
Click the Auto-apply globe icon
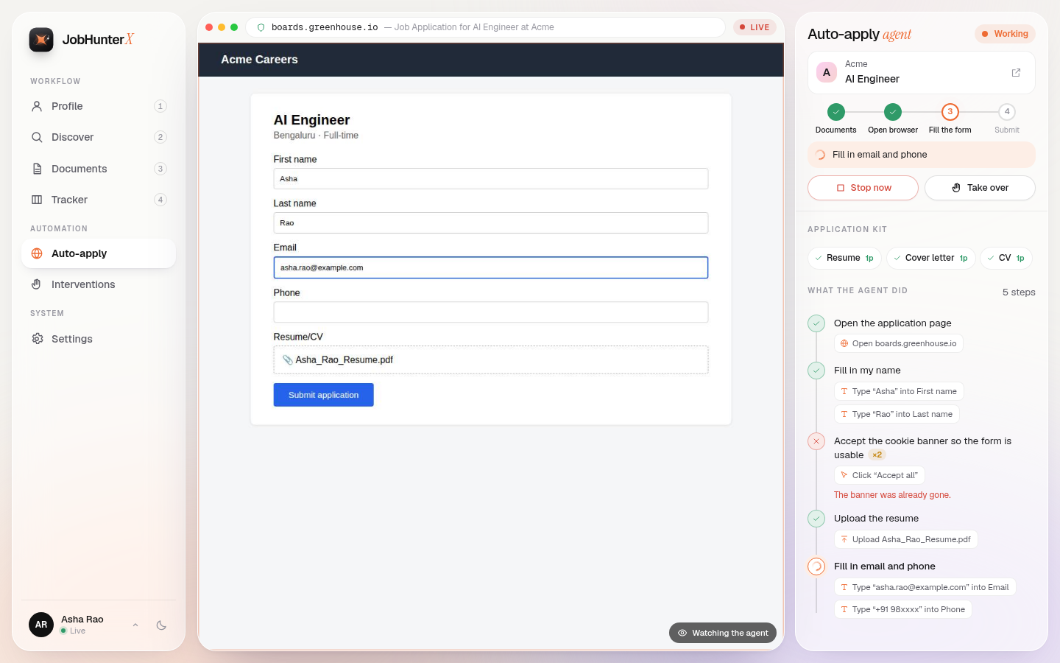click(37, 253)
